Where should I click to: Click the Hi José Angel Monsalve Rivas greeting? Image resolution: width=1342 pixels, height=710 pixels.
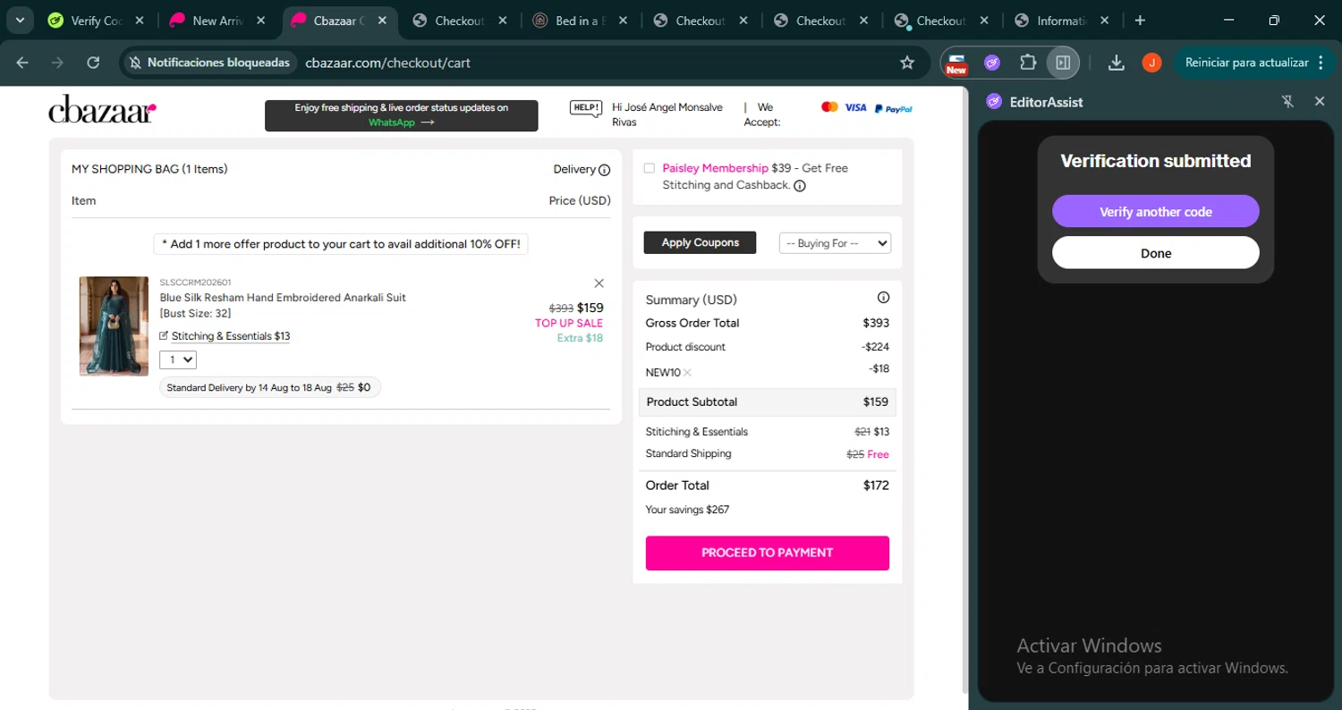click(x=667, y=114)
